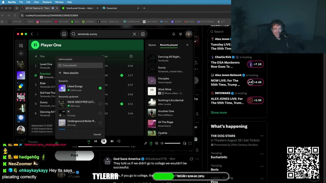This screenshot has height=183, width=326.
Task: Uncheck Liked Songs in Add to playlist
Action: click(100, 88)
